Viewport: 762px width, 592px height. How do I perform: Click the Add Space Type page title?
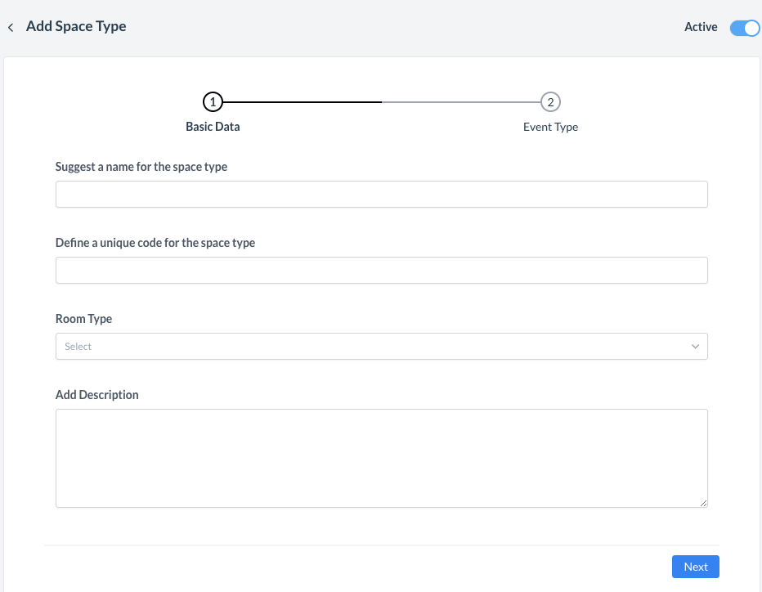[76, 26]
